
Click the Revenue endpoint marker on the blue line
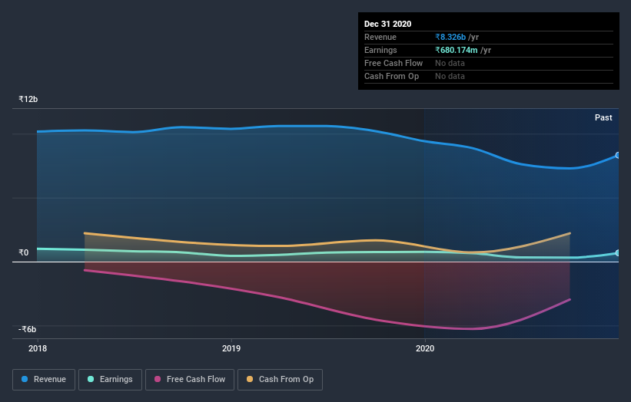point(618,156)
